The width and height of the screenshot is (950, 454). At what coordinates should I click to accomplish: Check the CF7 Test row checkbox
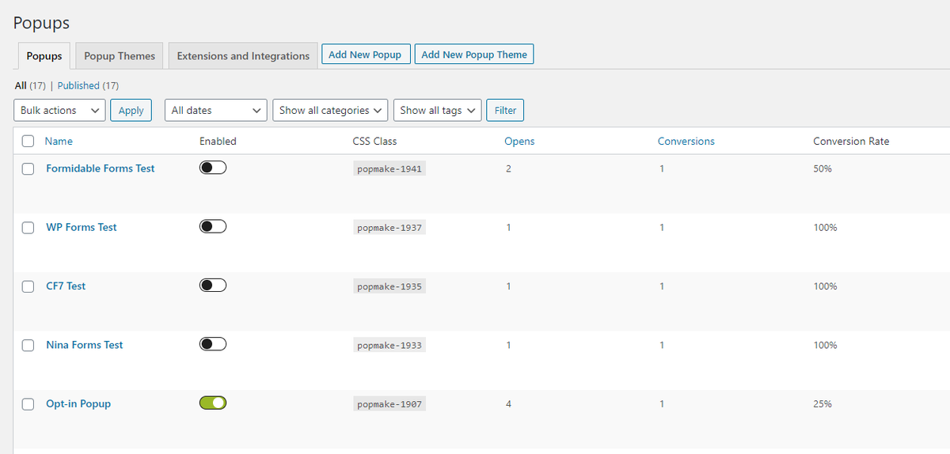click(28, 286)
